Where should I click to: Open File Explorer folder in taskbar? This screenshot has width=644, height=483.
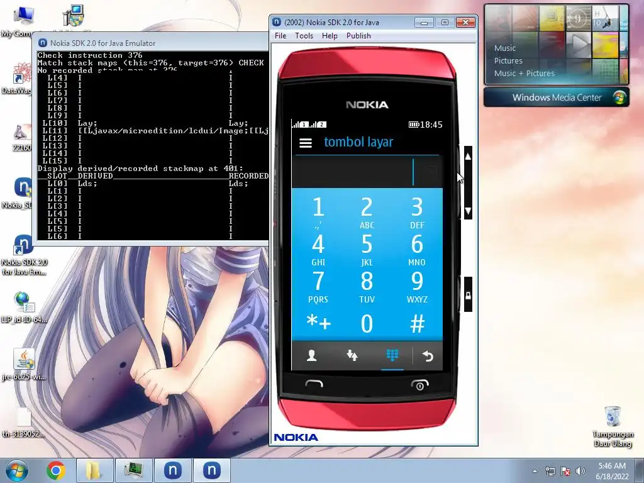pos(94,470)
